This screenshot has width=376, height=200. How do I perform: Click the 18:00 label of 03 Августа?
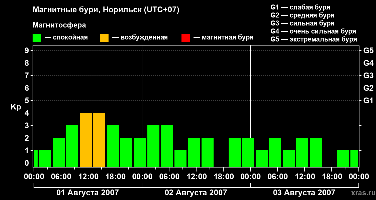click(332, 176)
